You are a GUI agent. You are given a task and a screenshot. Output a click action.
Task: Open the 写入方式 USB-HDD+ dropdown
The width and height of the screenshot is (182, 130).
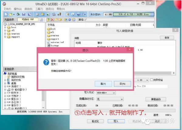click(106, 93)
